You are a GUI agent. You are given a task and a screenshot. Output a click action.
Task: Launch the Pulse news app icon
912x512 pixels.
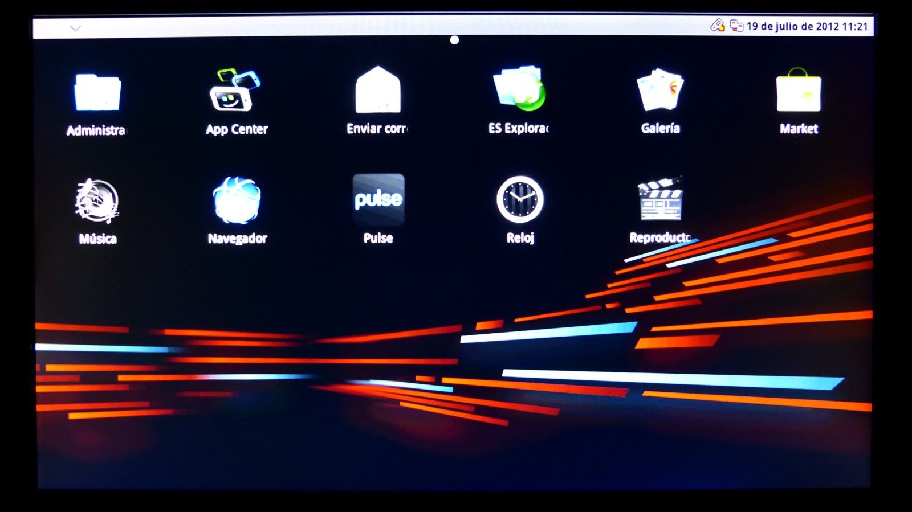pos(378,199)
